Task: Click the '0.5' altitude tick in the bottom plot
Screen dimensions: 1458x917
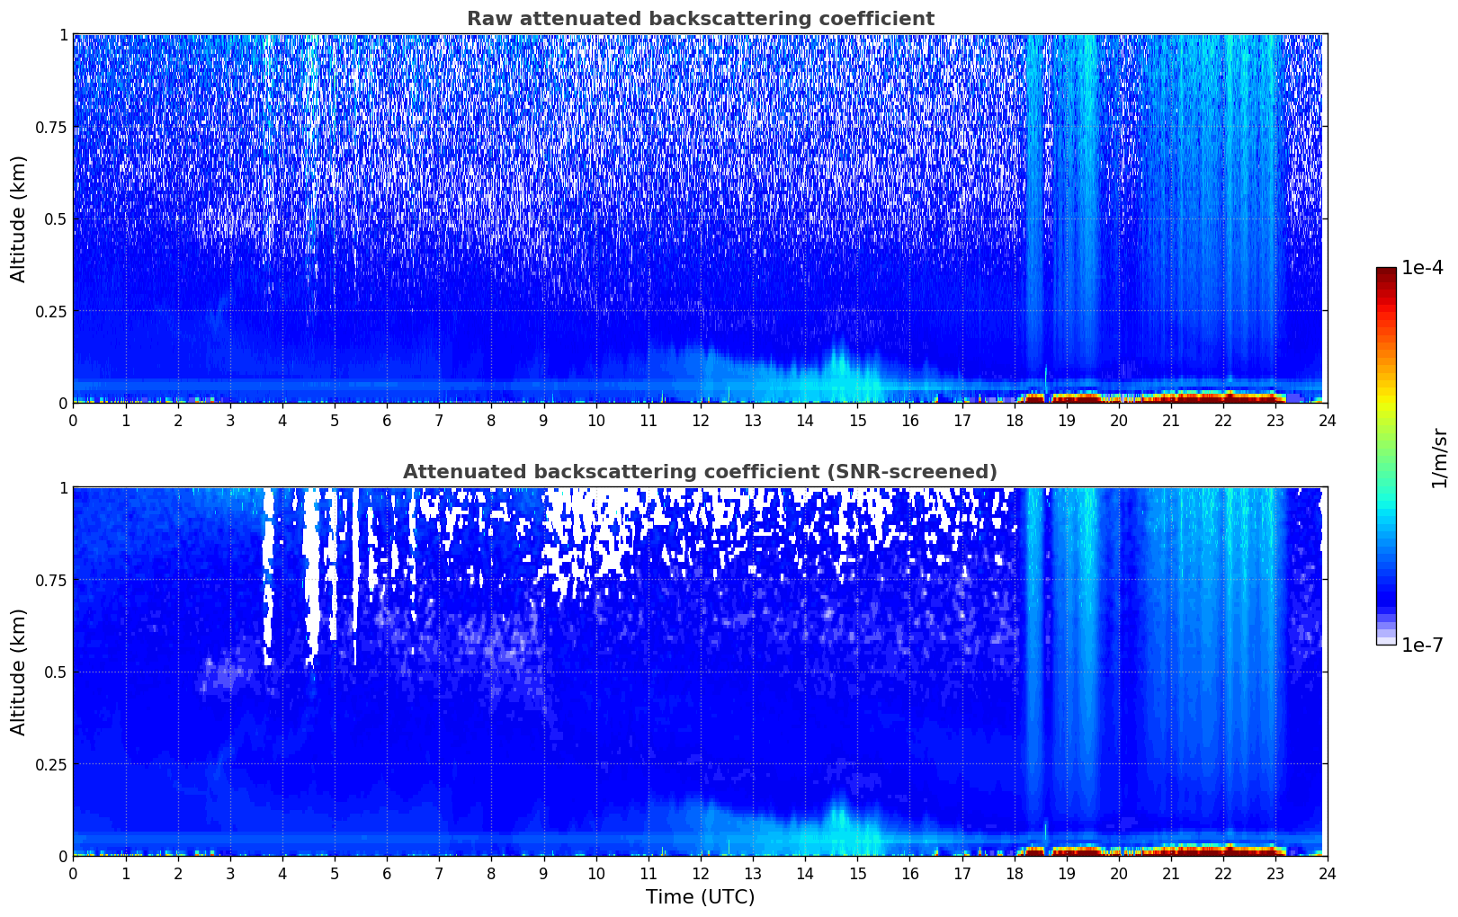Action: click(x=55, y=672)
